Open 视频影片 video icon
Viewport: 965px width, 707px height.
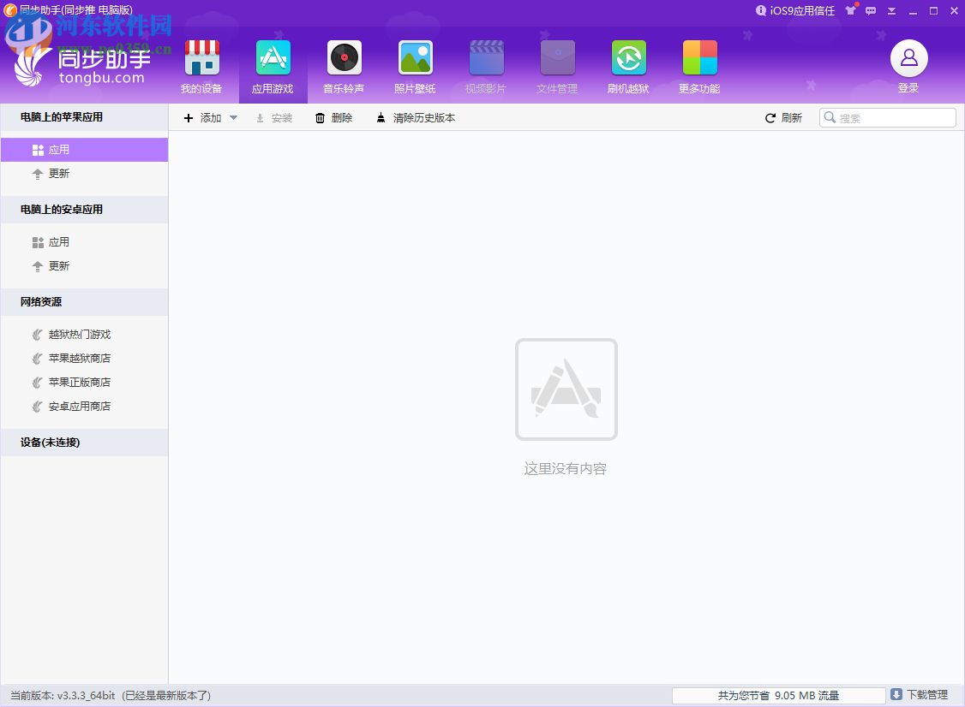[486, 58]
